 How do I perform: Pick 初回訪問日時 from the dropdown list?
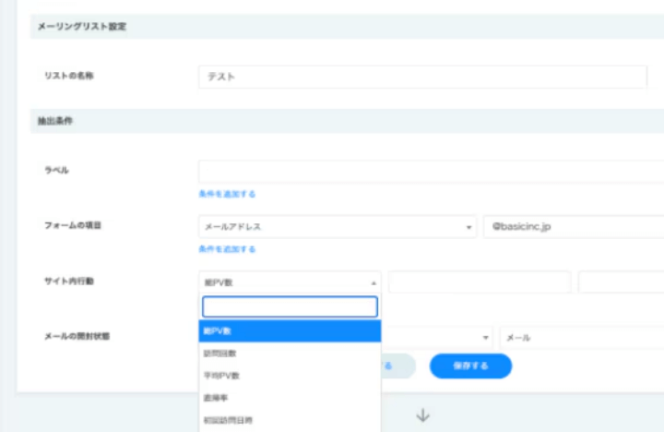pos(290,420)
